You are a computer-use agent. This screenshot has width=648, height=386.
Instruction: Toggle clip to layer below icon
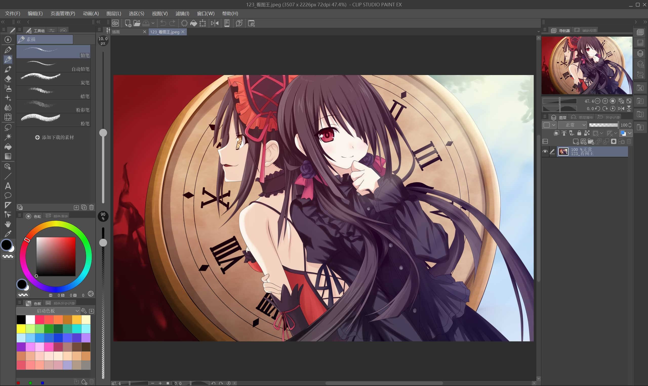[556, 133]
